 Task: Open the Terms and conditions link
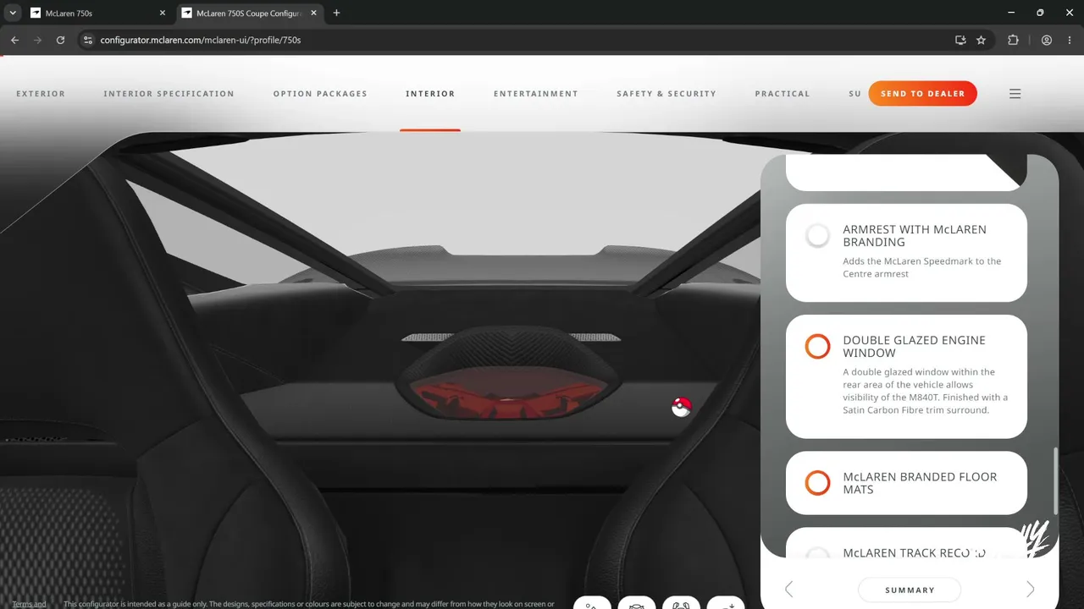[29, 604]
